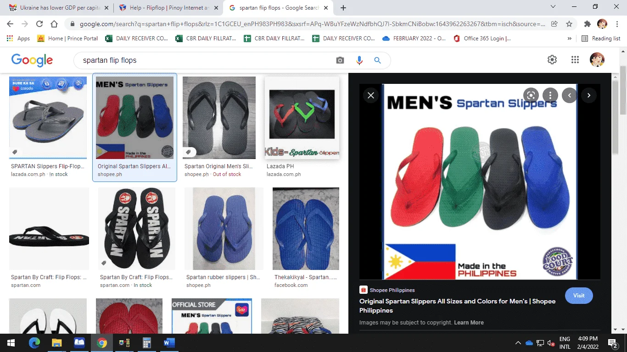The height and width of the screenshot is (352, 627).
Task: Select Thekakikyal Spartan facebook thumbnail
Action: click(306, 229)
